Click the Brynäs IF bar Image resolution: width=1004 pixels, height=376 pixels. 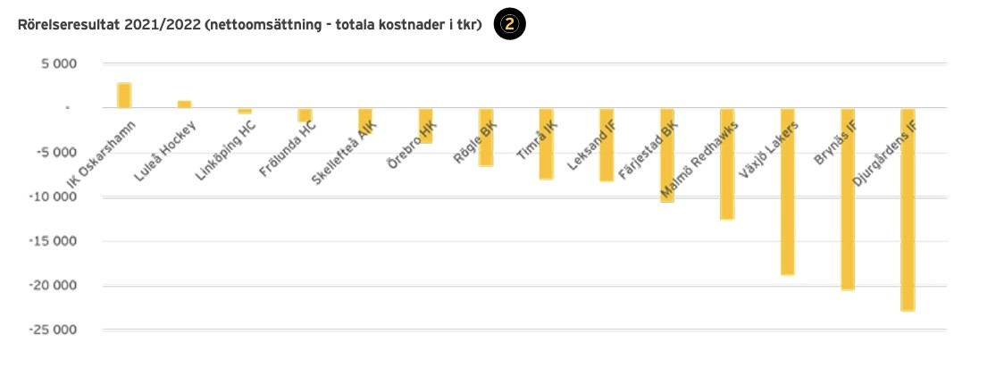[848, 199]
